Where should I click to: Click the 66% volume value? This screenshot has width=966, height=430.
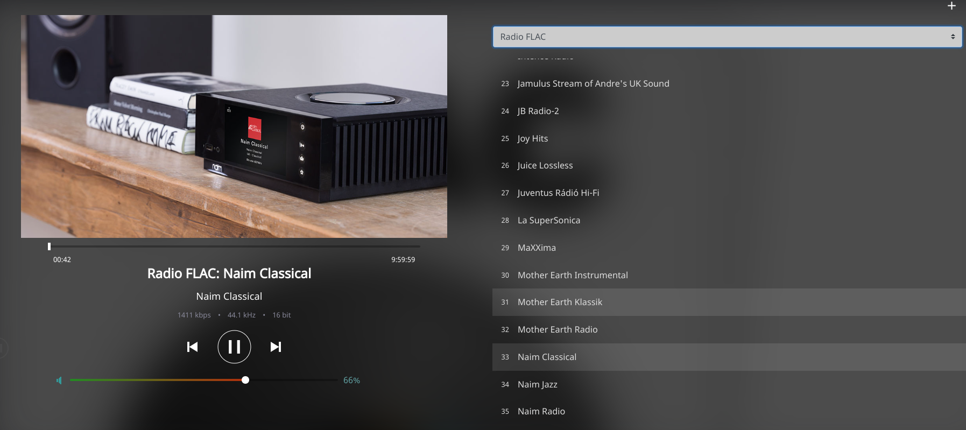[351, 380]
